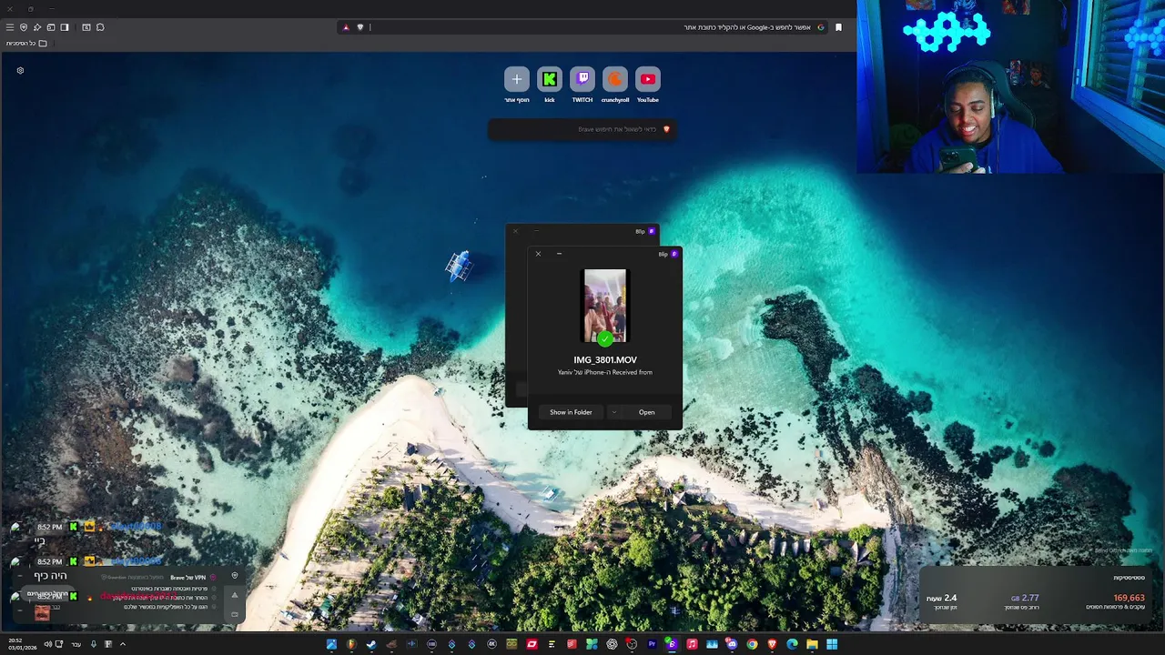Open Brave Rewards triangle icon in address bar
The height and width of the screenshot is (655, 1165).
(346, 27)
